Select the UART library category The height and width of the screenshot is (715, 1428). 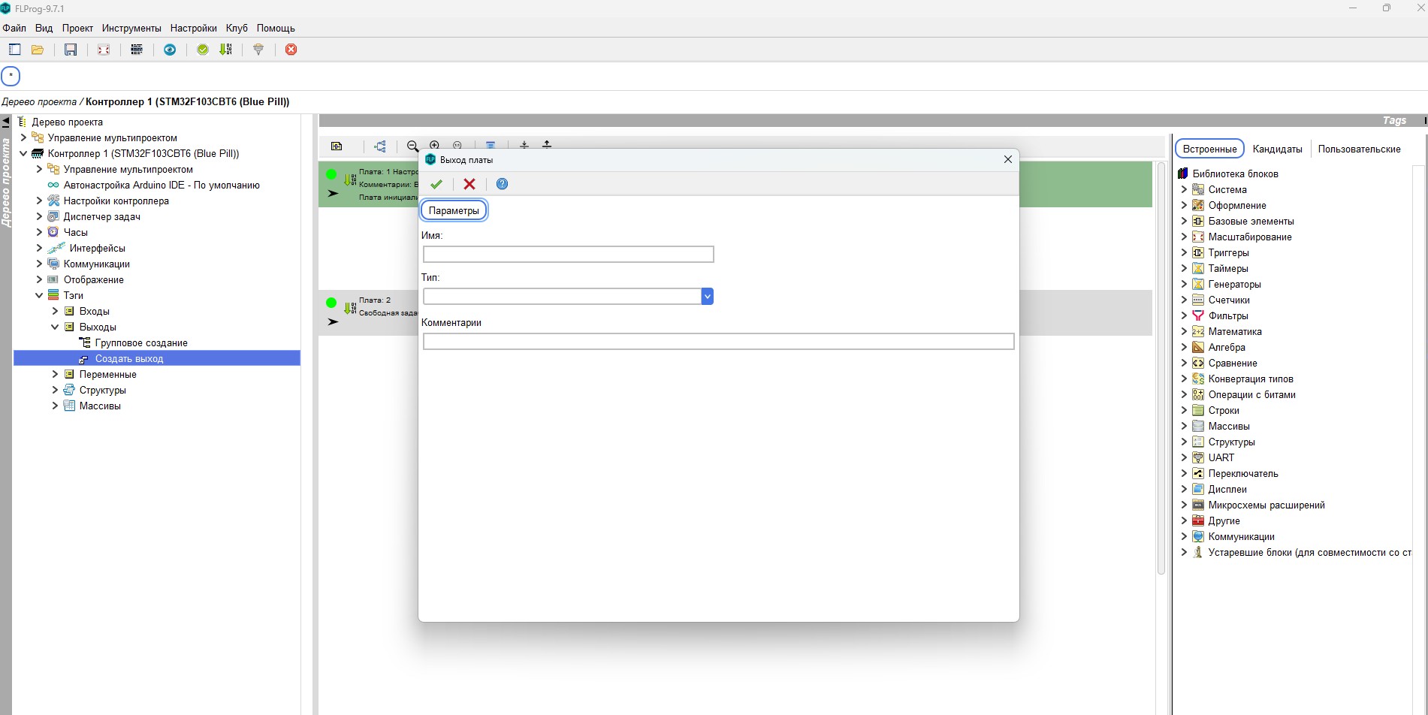click(x=1221, y=457)
